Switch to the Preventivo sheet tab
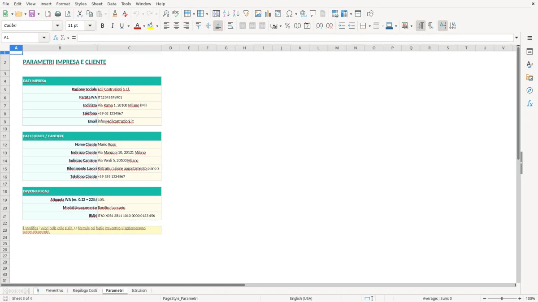This screenshot has width=538, height=302. coord(54,290)
